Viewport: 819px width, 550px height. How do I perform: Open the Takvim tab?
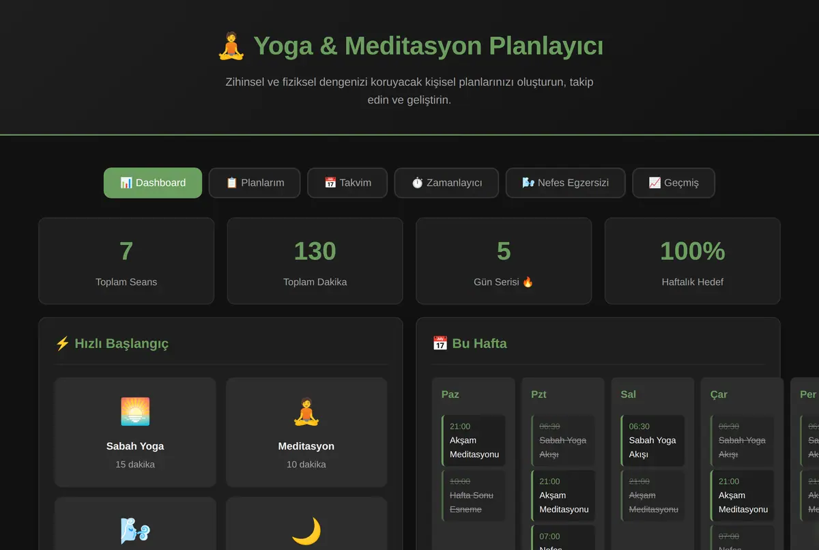point(347,183)
